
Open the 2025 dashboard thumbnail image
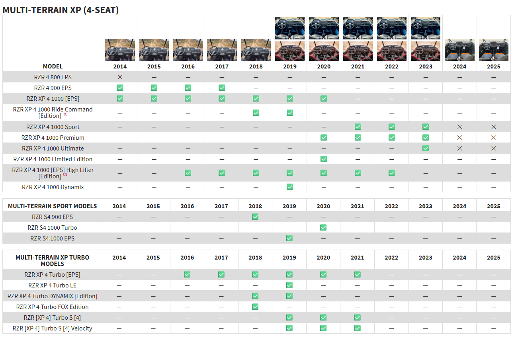point(494,50)
